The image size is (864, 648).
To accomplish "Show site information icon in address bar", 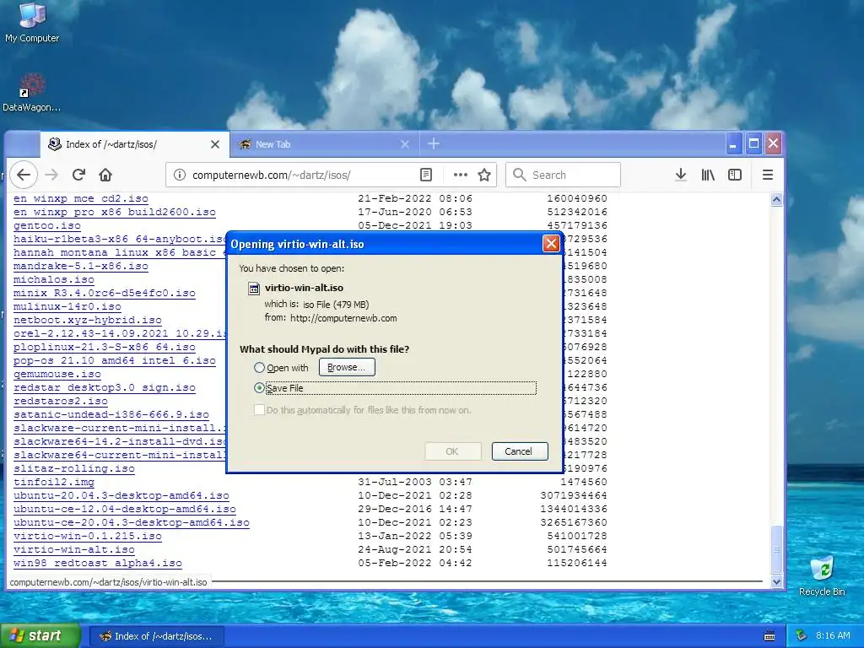I will 180,175.
